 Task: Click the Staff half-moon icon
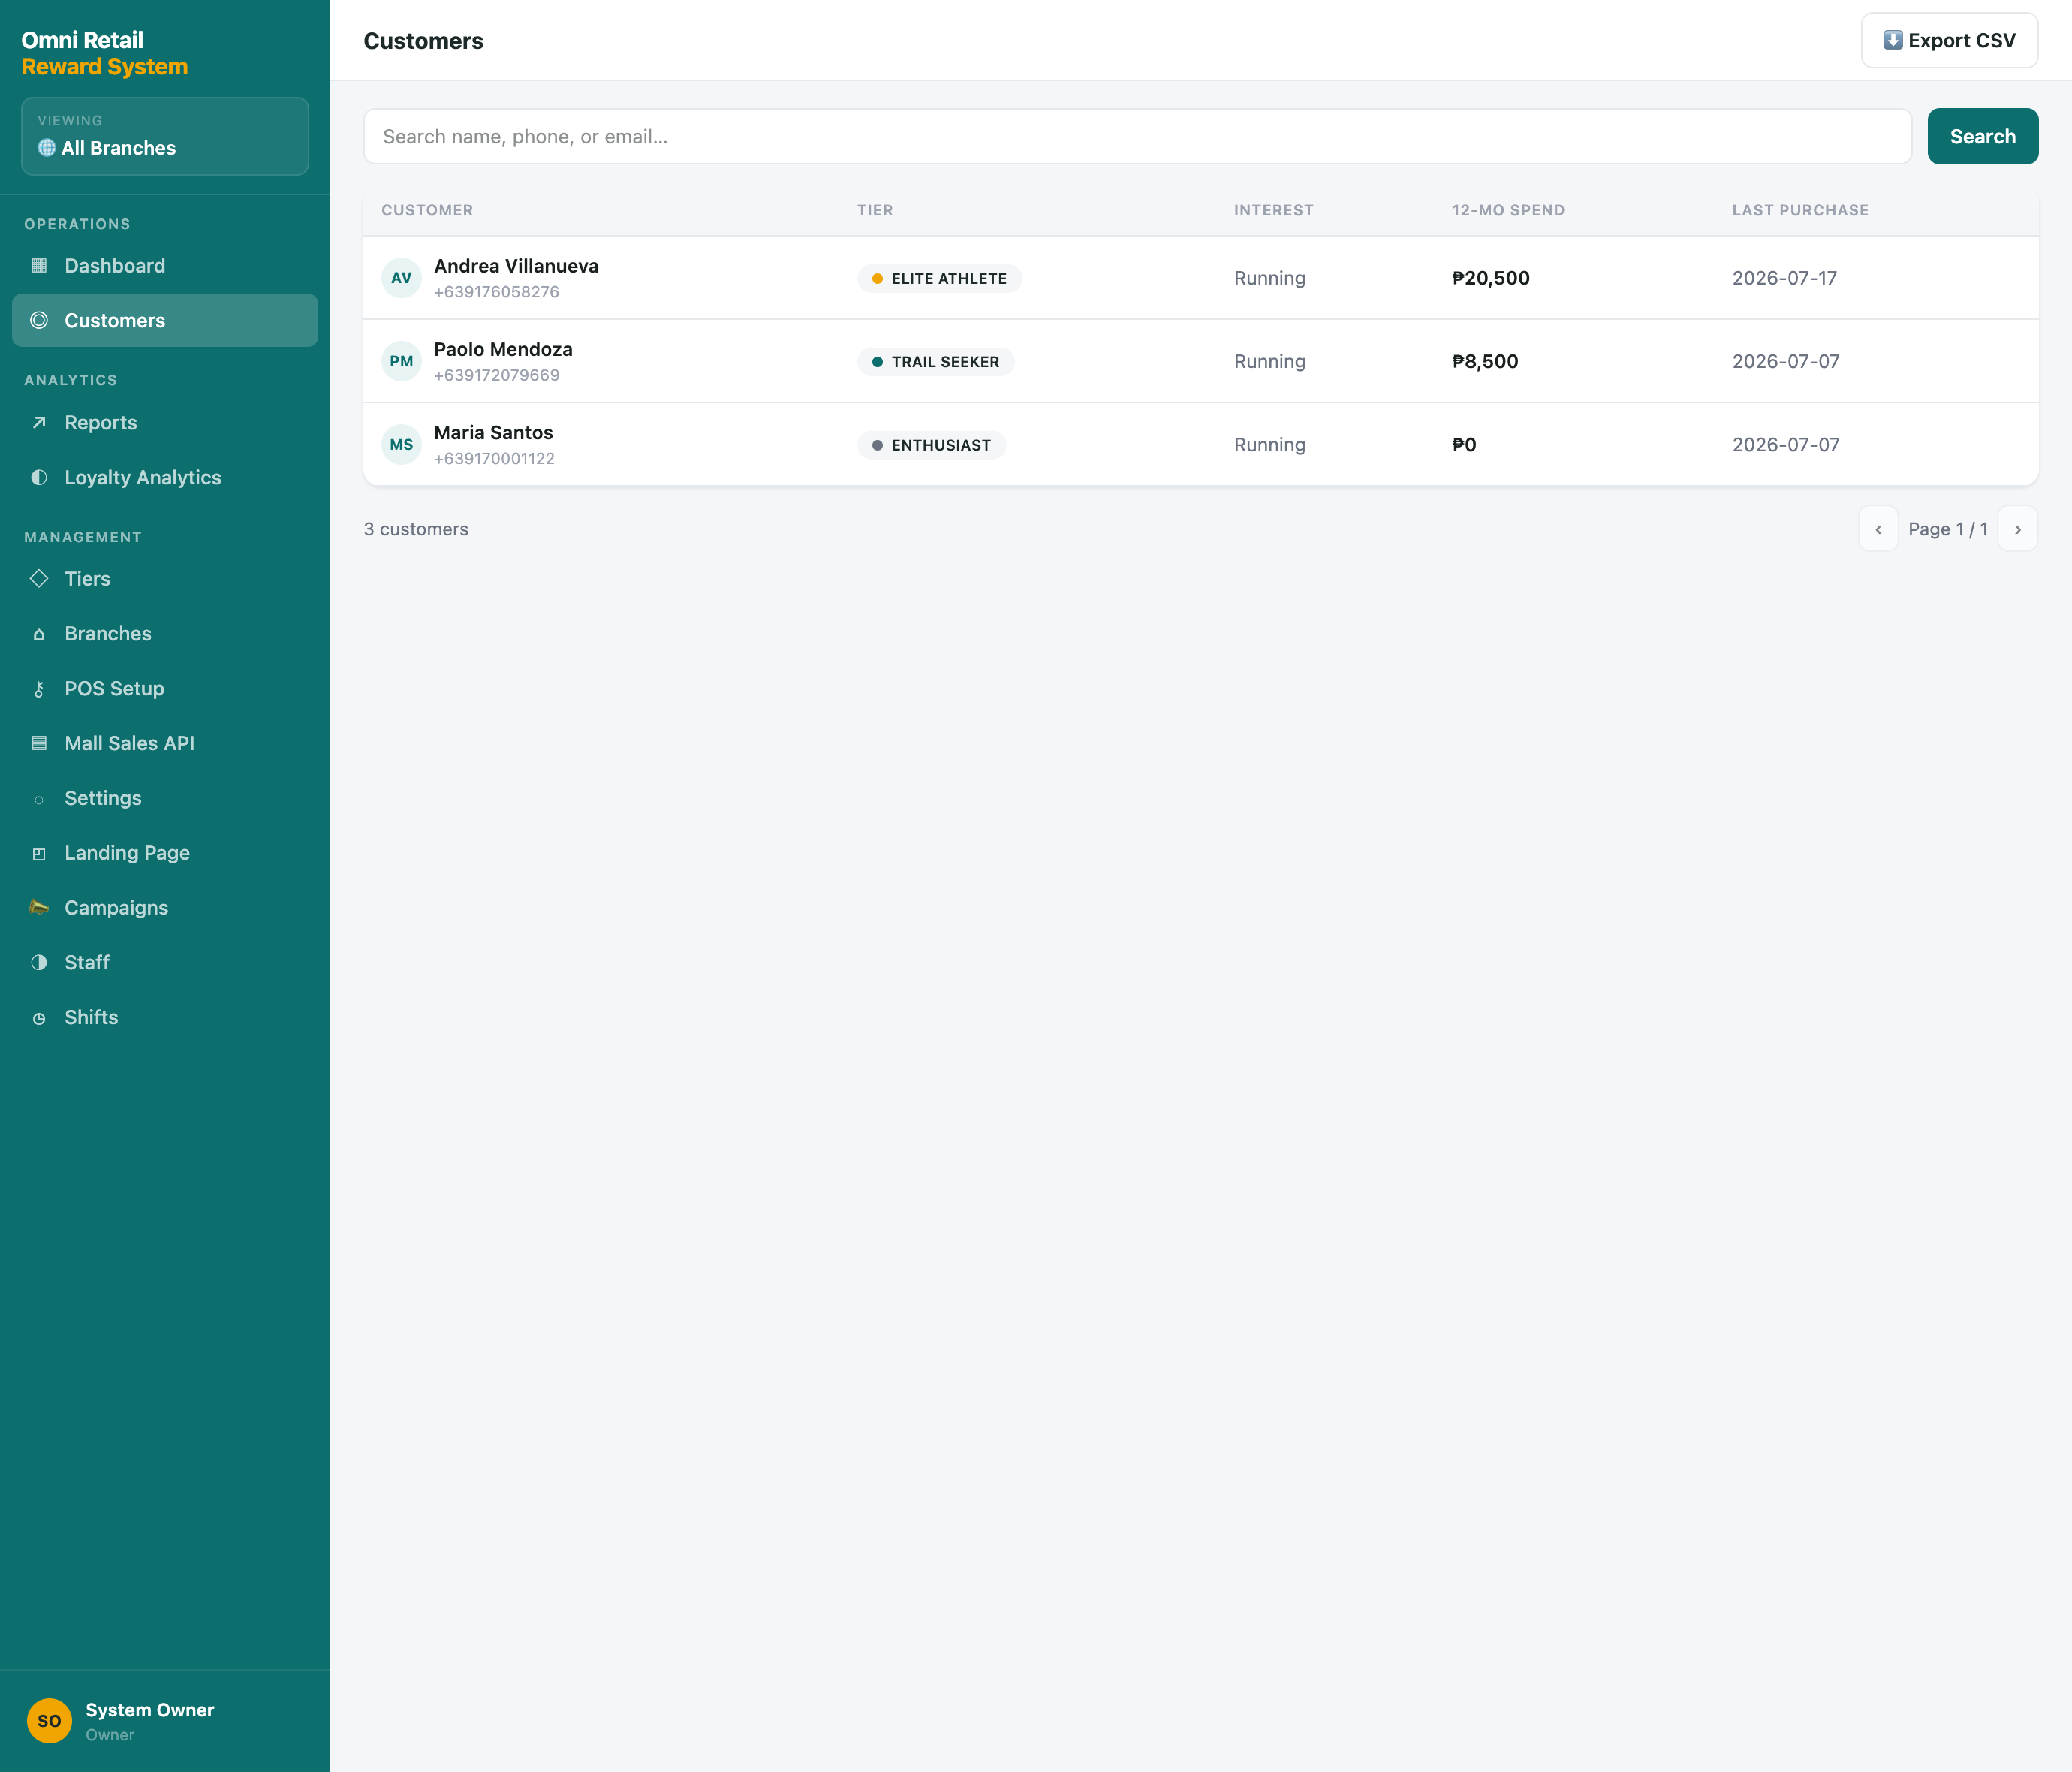[39, 963]
